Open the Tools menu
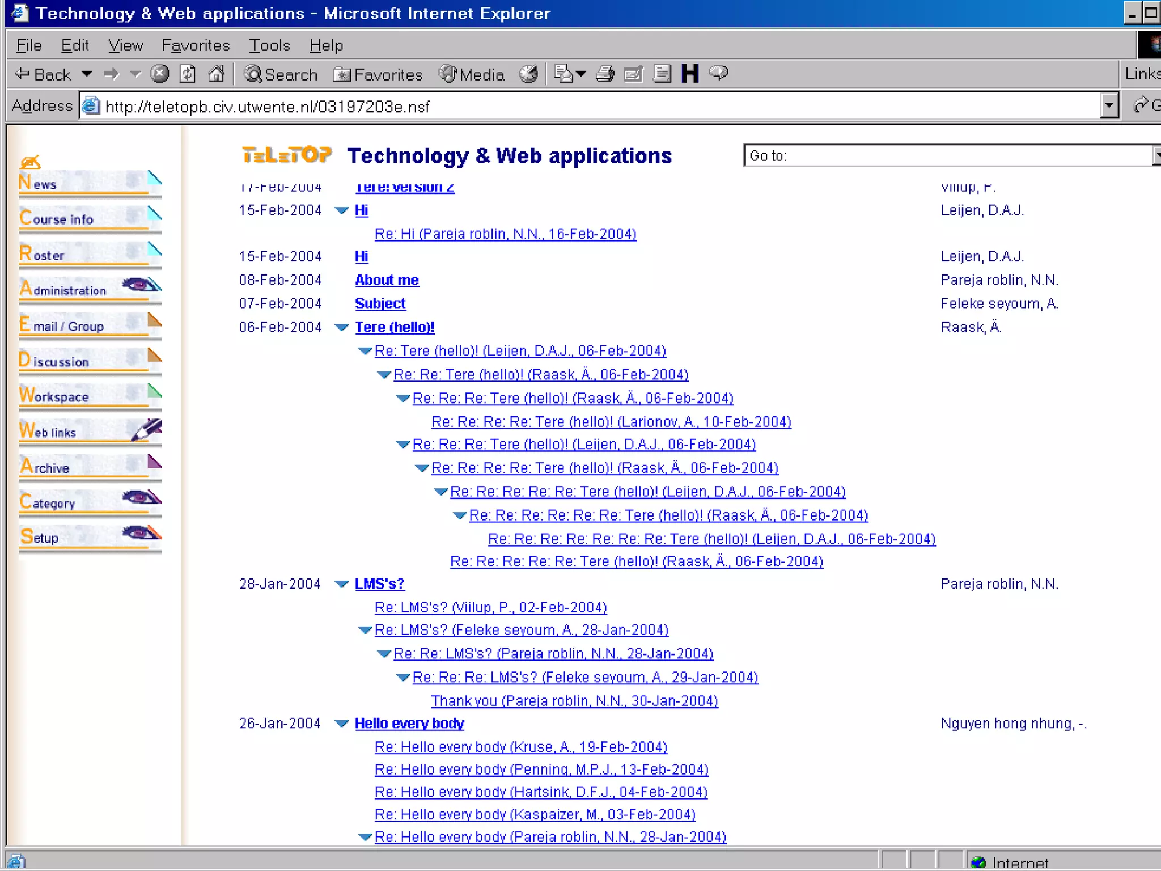The width and height of the screenshot is (1161, 871). point(269,45)
